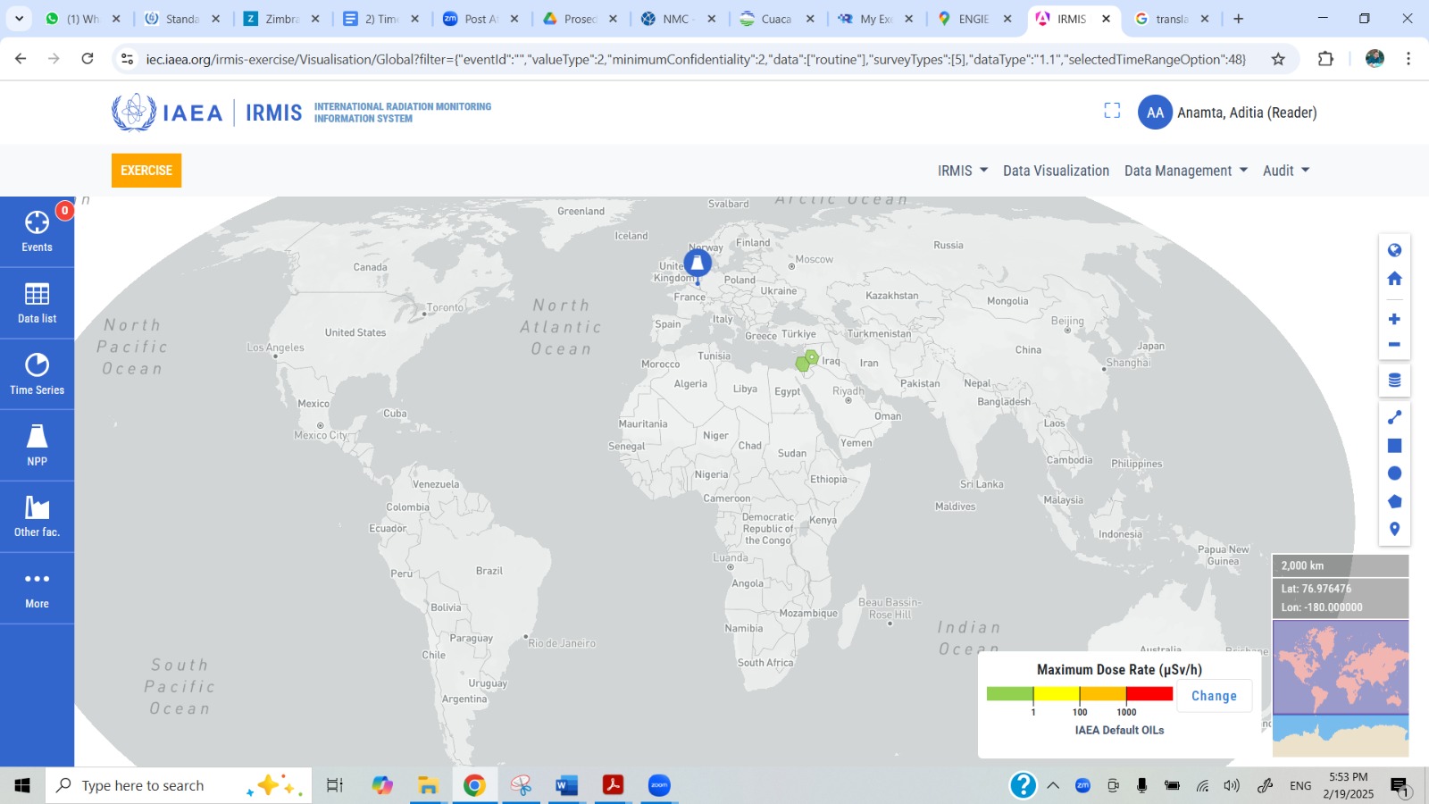1429x804 pixels.
Task: Open Other fac. sidebar item
Action: [37, 517]
